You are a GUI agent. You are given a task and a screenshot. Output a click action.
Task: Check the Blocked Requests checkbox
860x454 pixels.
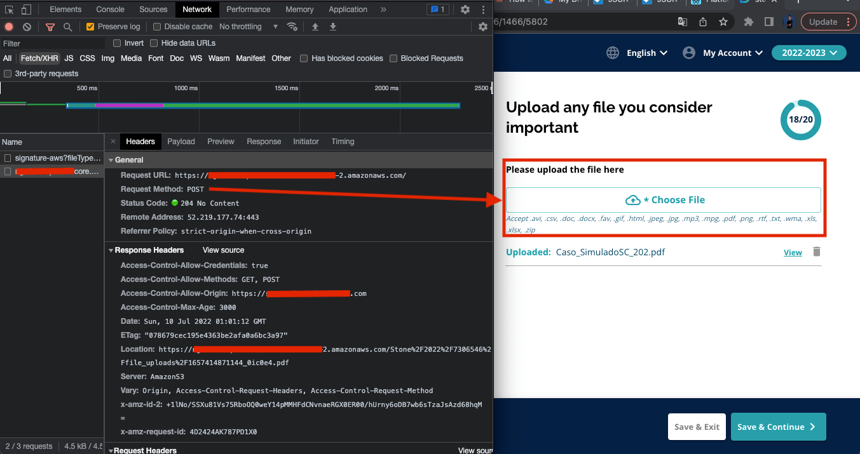tap(393, 58)
